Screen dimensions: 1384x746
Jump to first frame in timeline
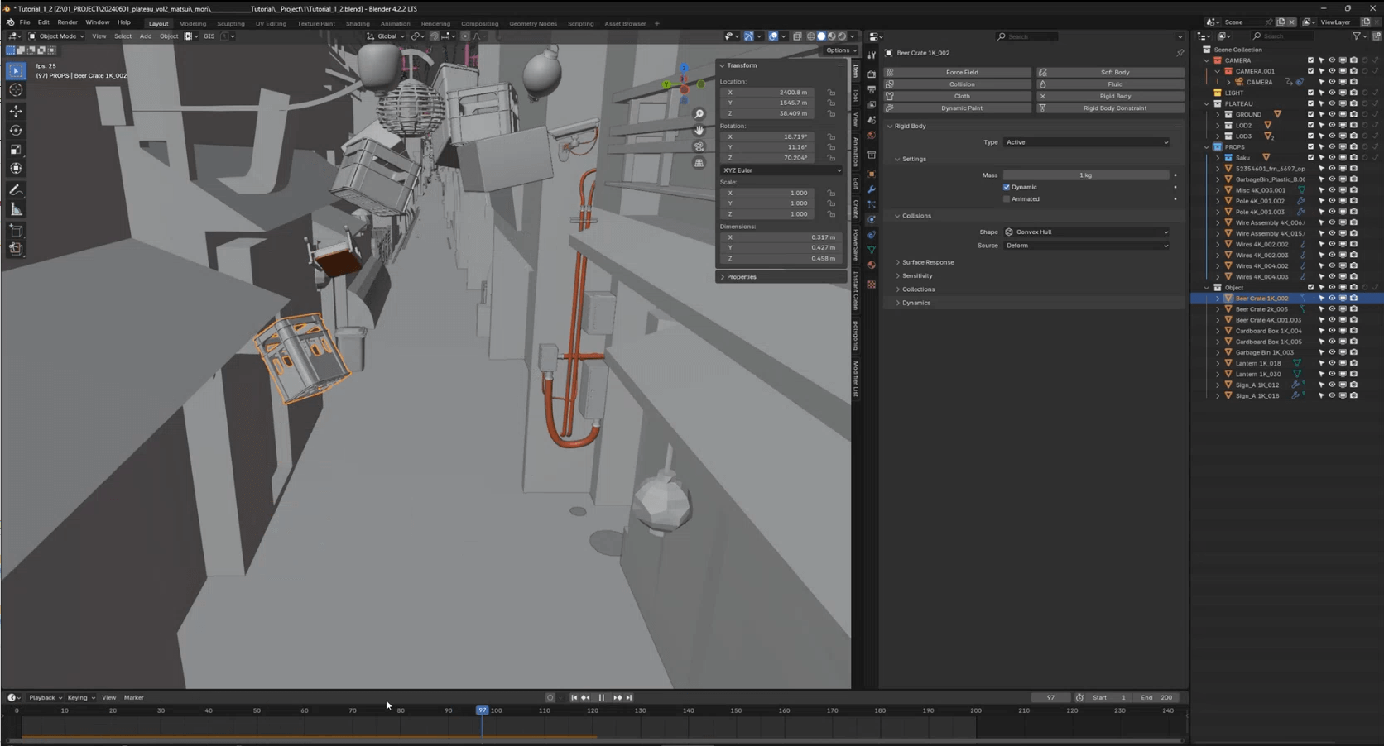click(x=574, y=698)
